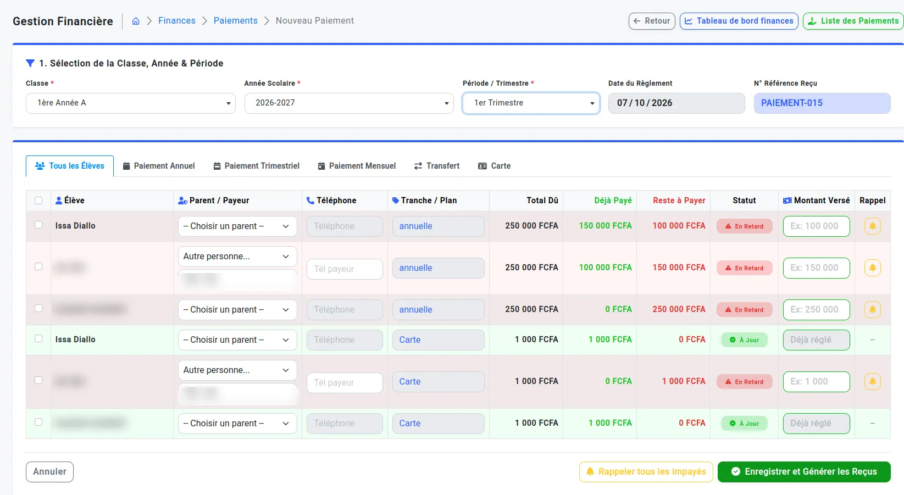Click Montant Versé field Ex: 100 000
904x495 pixels.
click(x=817, y=226)
